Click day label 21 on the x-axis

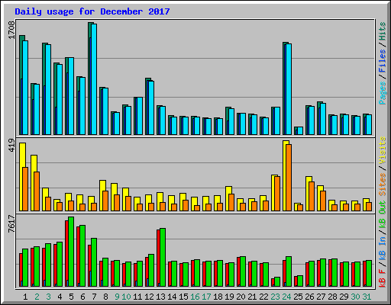click(252, 297)
